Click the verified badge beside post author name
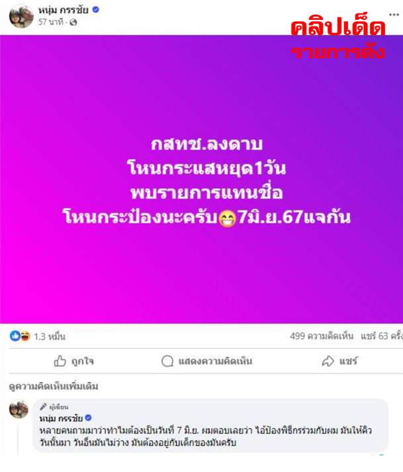This screenshot has height=472, width=403. 96,10
